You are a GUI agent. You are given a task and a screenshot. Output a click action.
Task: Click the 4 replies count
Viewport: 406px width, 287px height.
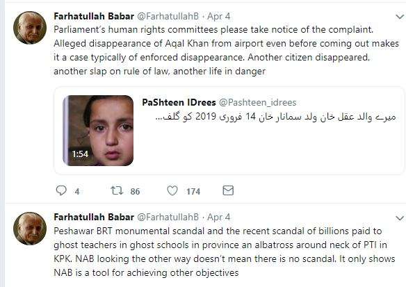[x=77, y=192]
